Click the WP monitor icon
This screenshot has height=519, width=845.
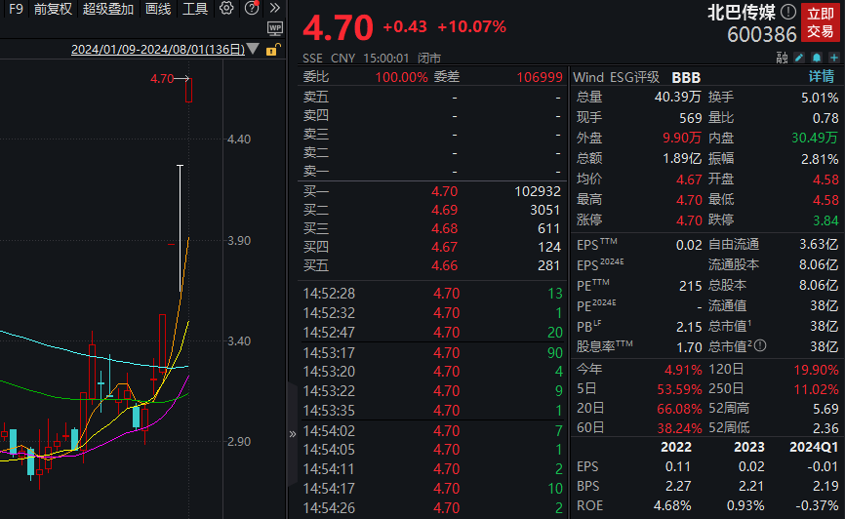(x=274, y=29)
